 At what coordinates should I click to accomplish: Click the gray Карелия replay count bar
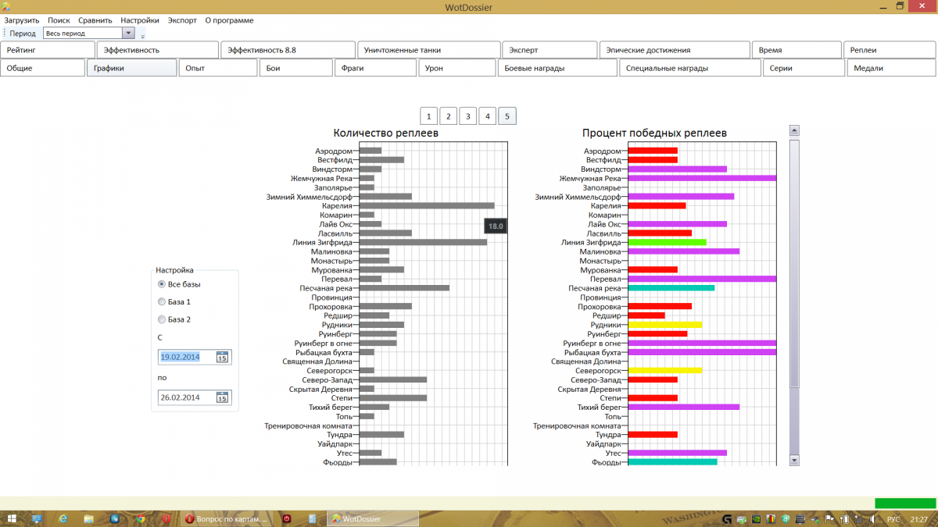click(x=426, y=205)
